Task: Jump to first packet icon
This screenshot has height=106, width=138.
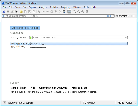Action: click(56, 12)
